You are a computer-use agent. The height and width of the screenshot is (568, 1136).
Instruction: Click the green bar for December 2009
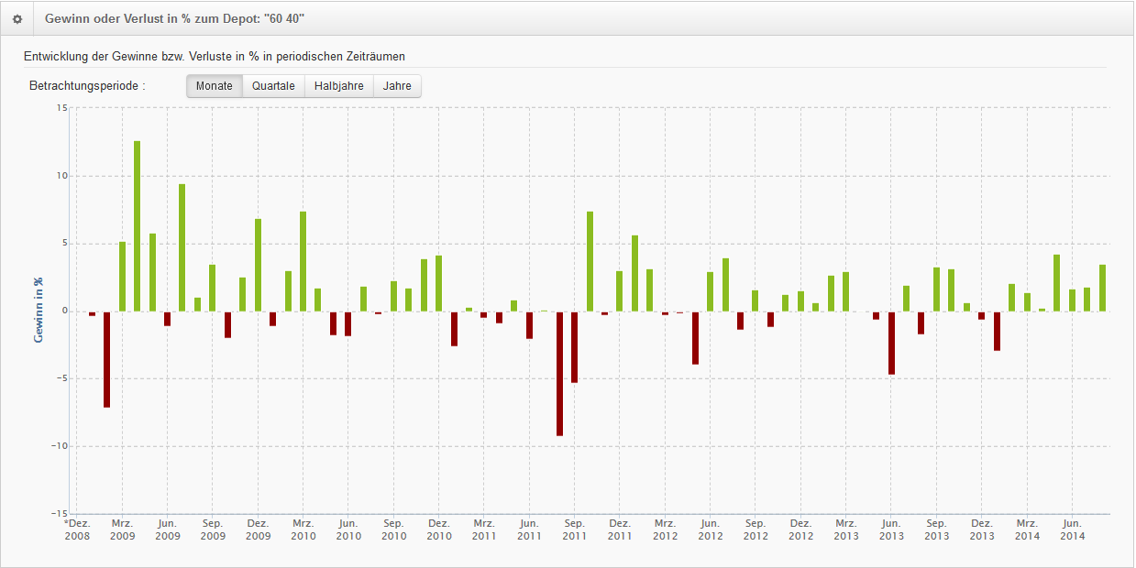[258, 265]
